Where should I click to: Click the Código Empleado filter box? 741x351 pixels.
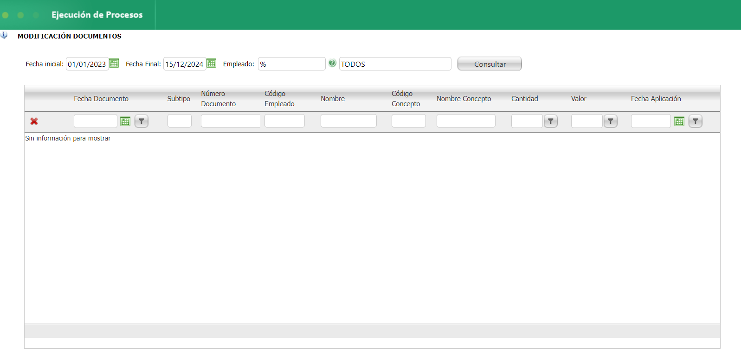pos(284,121)
